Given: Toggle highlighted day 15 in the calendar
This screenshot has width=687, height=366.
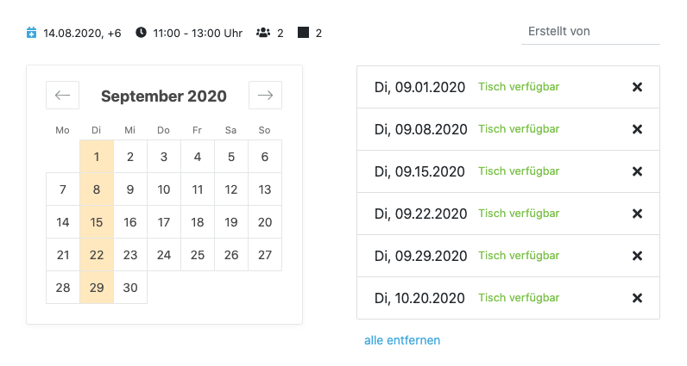Looking at the screenshot, I should [97, 222].
